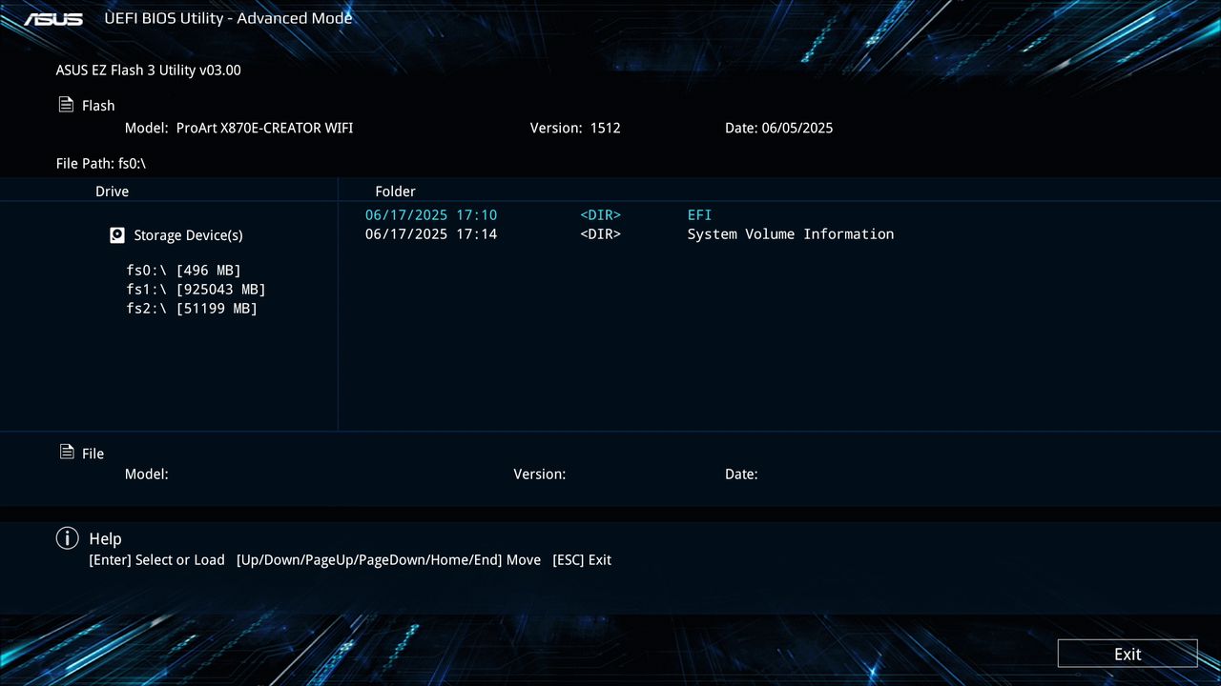1221x686 pixels.
Task: Click the document icon beside File section
Action: point(65,453)
